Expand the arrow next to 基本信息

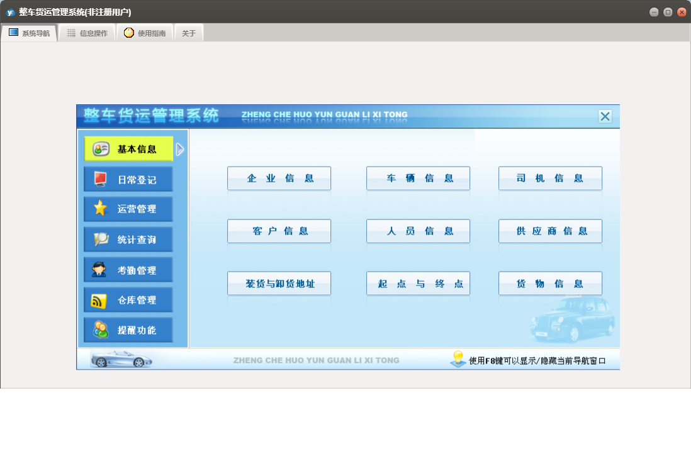click(x=179, y=149)
